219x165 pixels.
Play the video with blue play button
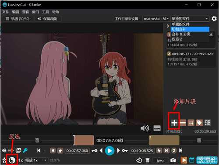tap(109, 151)
